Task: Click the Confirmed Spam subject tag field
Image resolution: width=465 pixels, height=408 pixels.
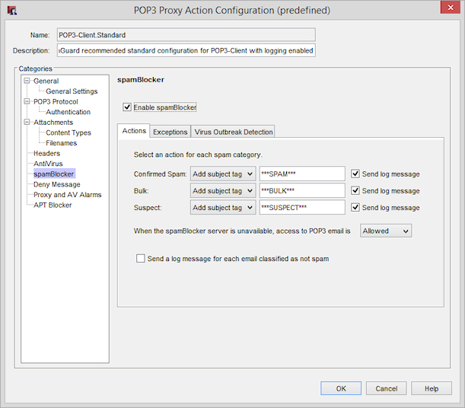Action: [x=301, y=174]
